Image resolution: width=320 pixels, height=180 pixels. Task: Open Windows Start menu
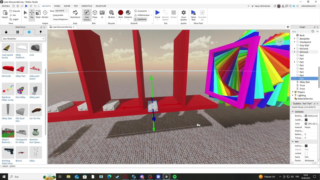click(4, 177)
